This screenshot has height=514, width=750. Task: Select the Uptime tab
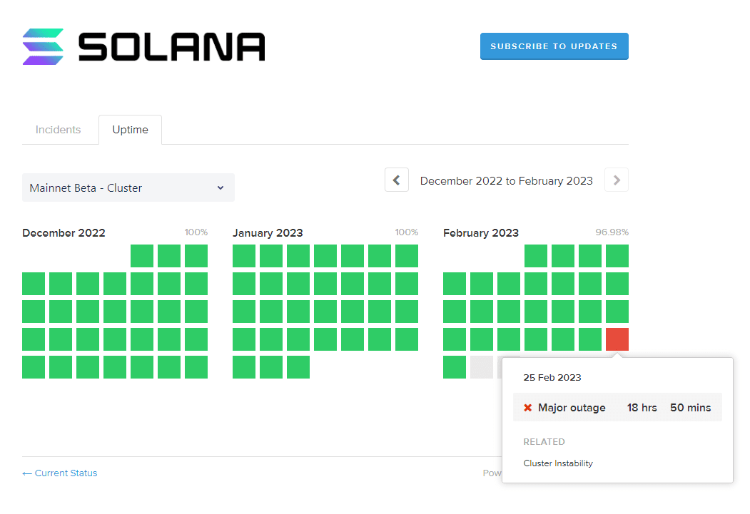pos(131,130)
